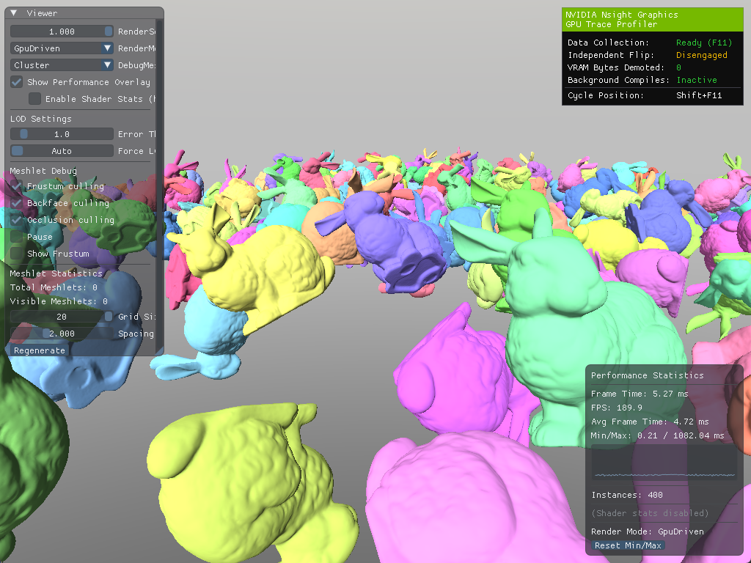Click the Viewer panel title bar
This screenshot has width=751, height=563.
pos(88,13)
